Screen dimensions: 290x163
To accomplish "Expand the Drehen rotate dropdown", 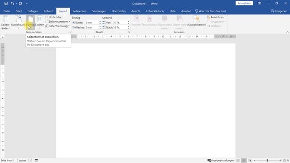I will 215,26.
